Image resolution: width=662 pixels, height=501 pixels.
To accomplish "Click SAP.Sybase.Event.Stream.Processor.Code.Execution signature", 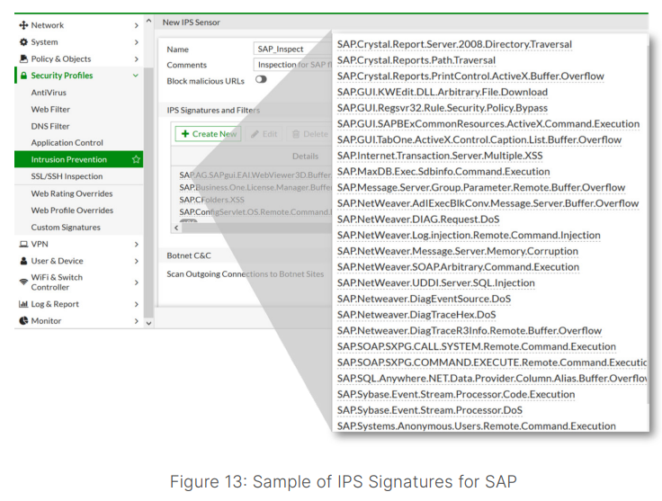I will point(456,394).
